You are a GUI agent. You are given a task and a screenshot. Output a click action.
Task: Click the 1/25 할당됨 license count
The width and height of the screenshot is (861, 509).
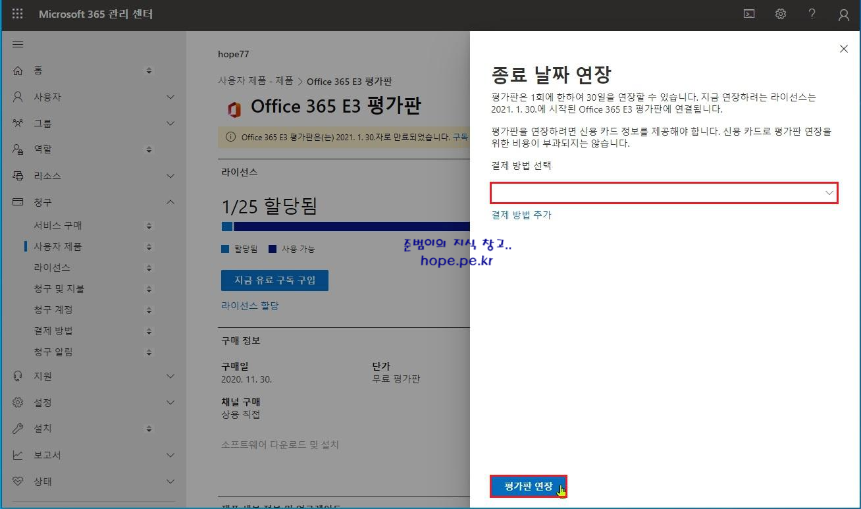pyautogui.click(x=270, y=207)
